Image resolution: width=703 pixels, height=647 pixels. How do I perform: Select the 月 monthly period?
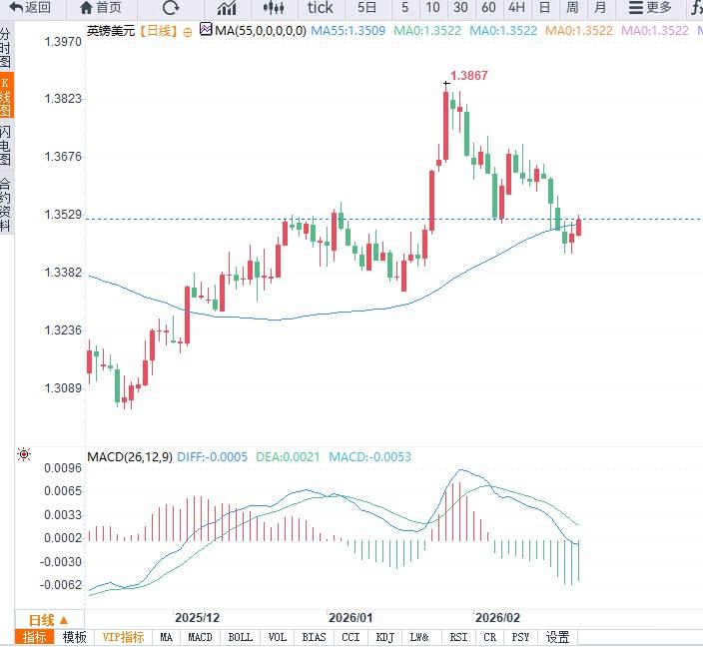point(600,8)
